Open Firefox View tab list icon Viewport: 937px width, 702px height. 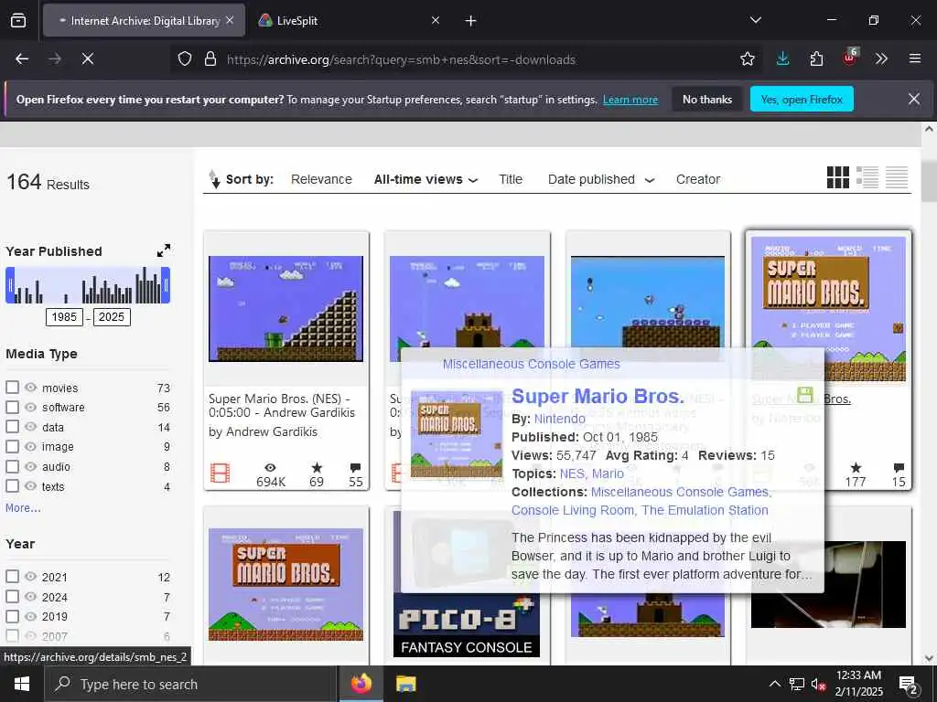(18, 20)
